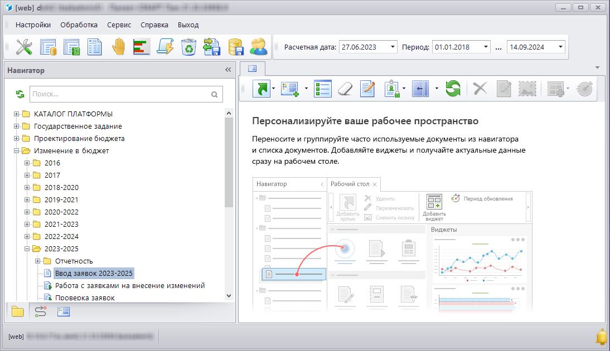Click the wrench and screwdriver settings icon
The width and height of the screenshot is (610, 351).
point(24,47)
